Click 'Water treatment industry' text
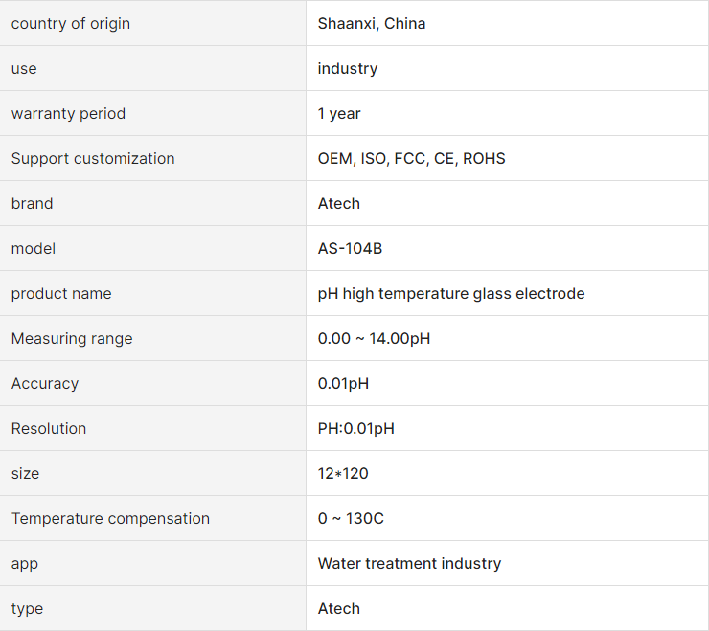This screenshot has width=709, height=631. point(409,564)
